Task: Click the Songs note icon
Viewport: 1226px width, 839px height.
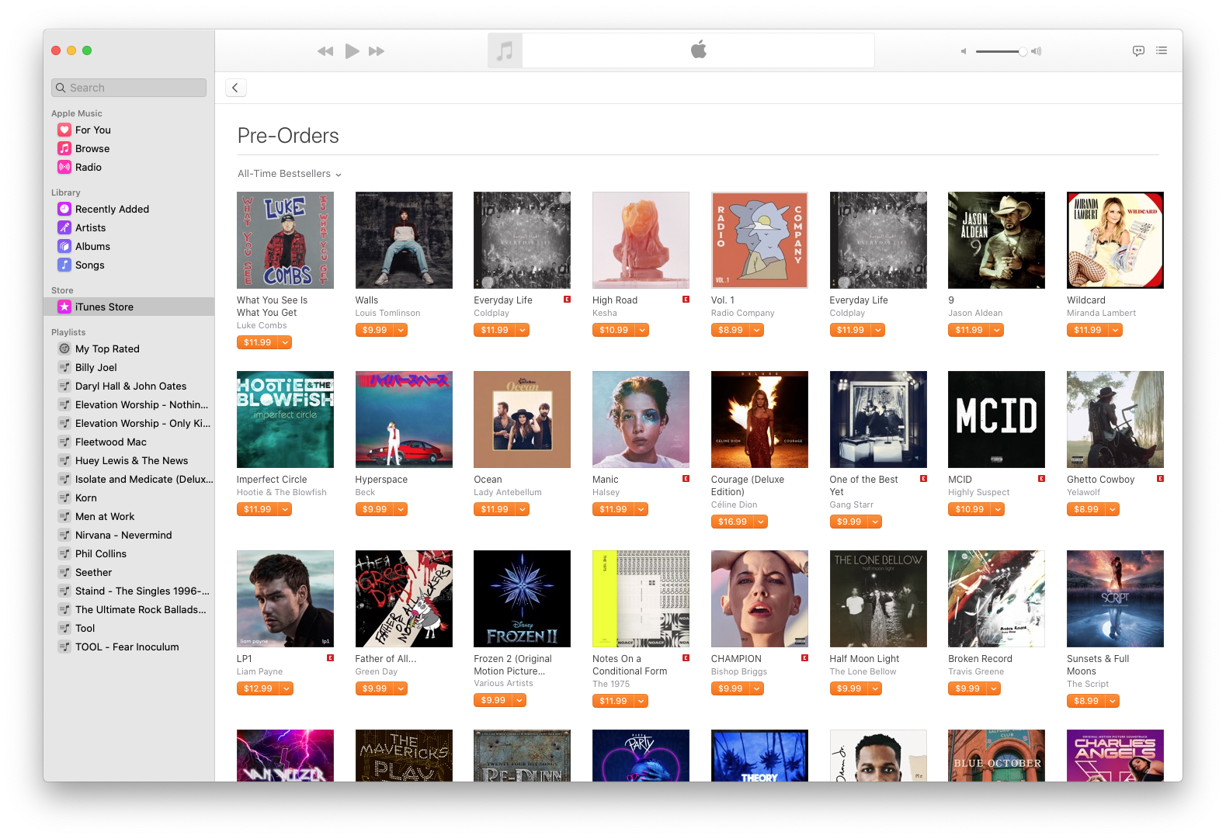Action: pos(64,265)
